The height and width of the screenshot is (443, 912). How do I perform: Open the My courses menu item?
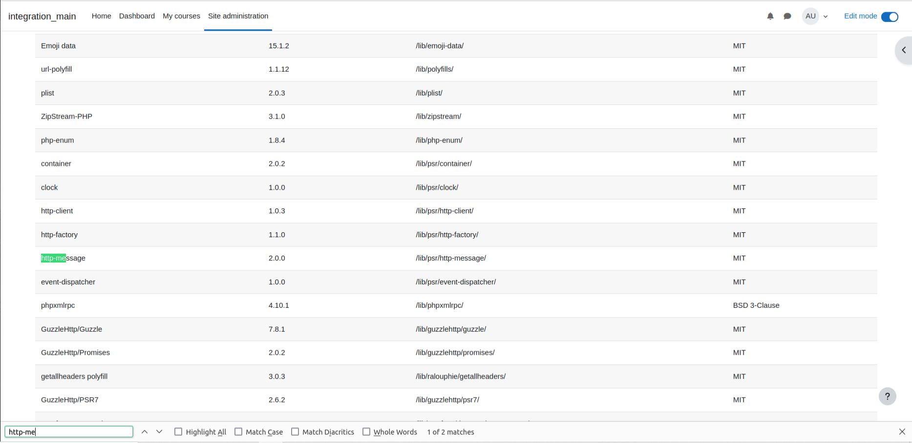pos(181,16)
